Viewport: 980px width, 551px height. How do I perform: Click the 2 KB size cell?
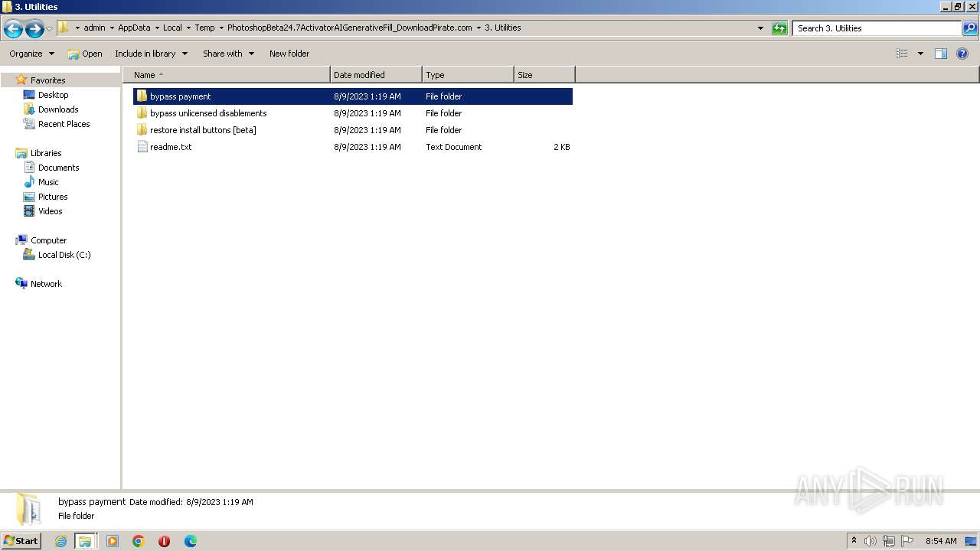tap(562, 147)
